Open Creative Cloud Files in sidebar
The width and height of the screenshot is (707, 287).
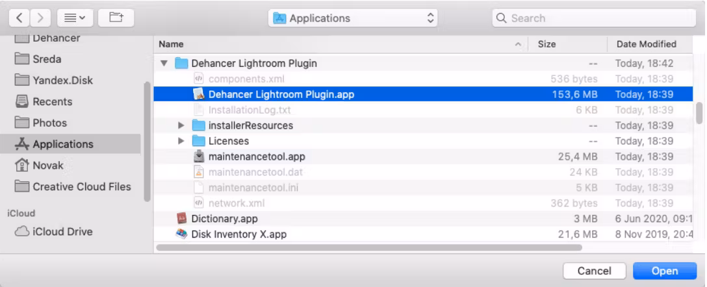(82, 186)
